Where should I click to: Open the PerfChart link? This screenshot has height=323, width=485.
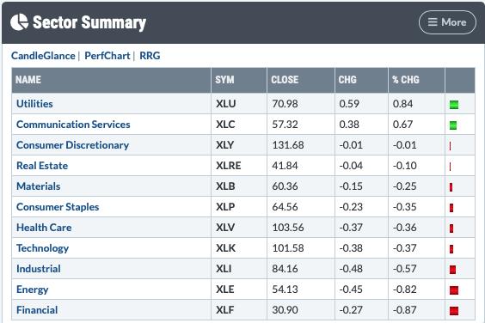pos(107,56)
